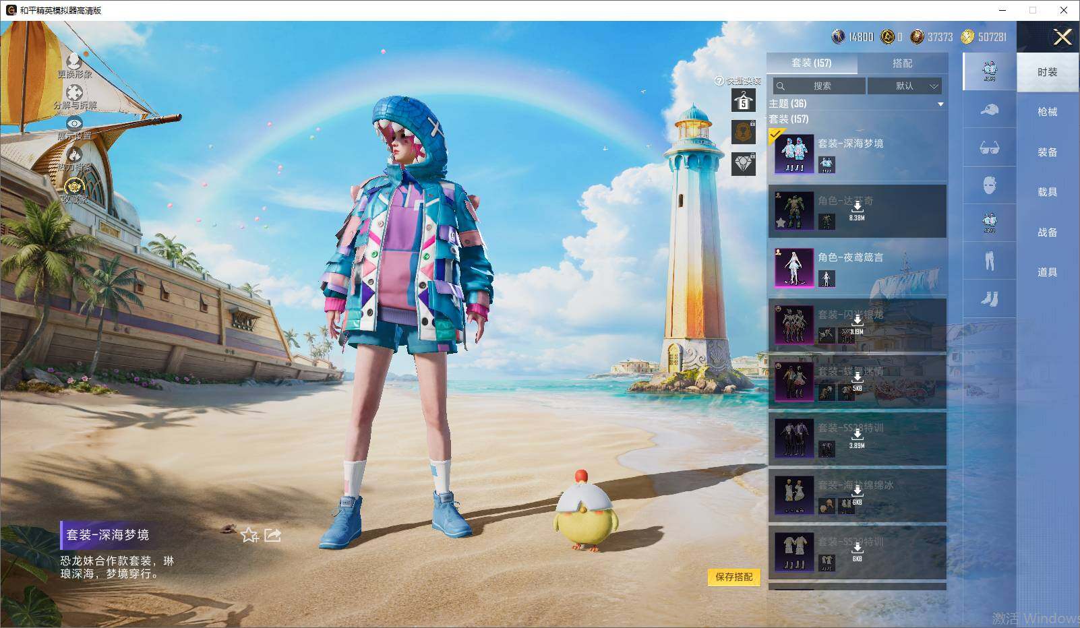Click the gold coin currency showing 0
This screenshot has height=628, width=1080.
887,36
